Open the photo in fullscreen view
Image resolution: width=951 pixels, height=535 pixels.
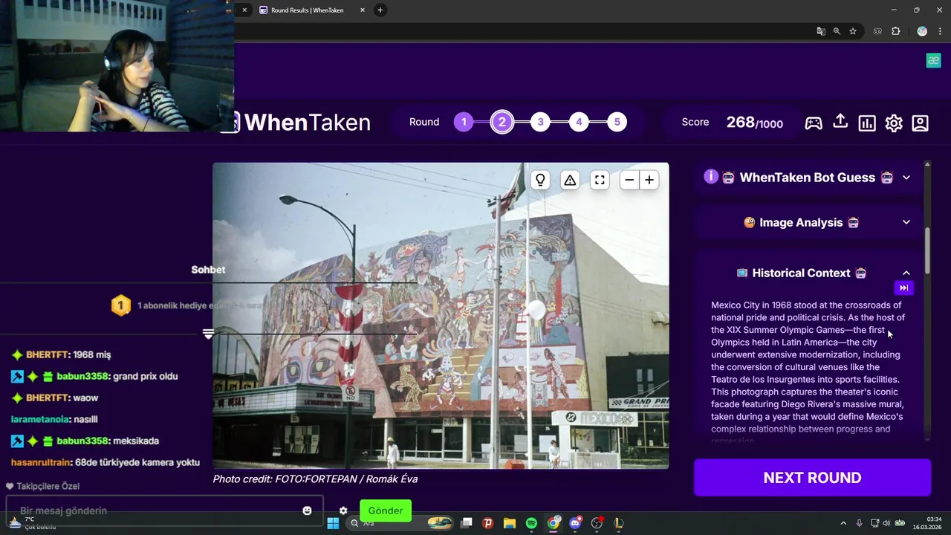tap(600, 180)
